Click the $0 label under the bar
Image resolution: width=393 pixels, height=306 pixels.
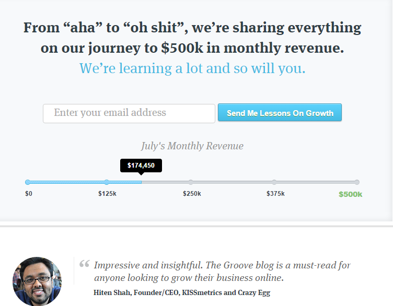click(x=29, y=194)
